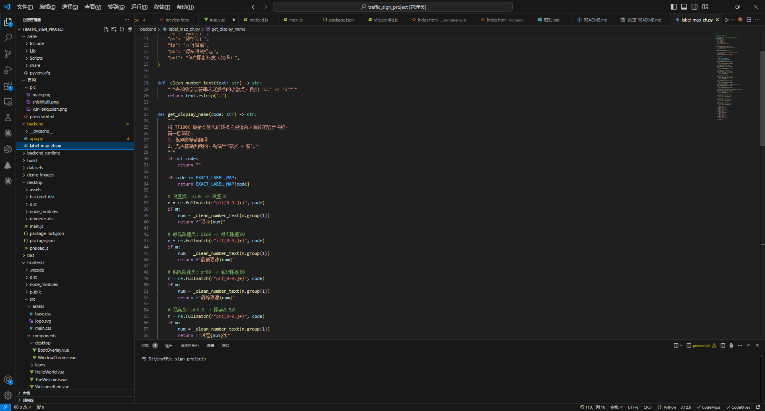
Task: Click the New File icon in explorer header
Action: [106, 29]
